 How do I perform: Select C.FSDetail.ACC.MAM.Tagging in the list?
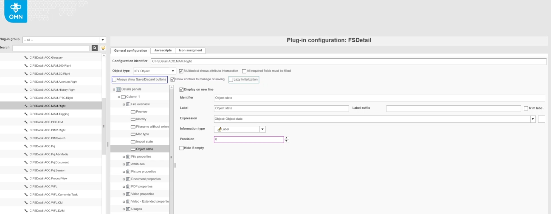click(49, 114)
